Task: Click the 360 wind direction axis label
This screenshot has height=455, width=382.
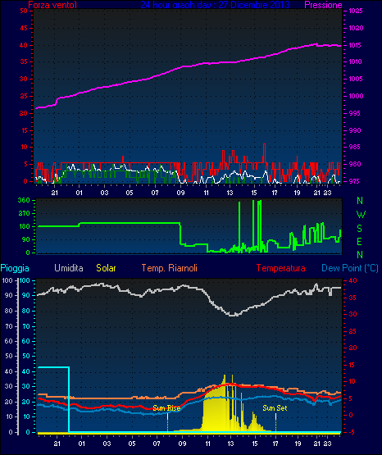Action: point(24,200)
